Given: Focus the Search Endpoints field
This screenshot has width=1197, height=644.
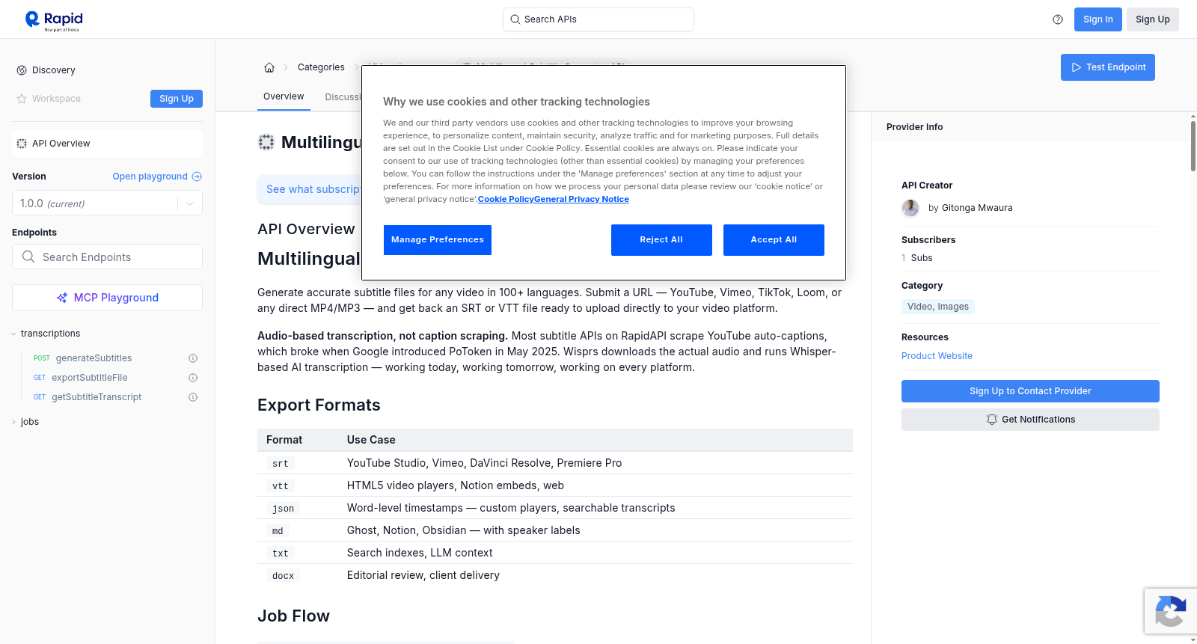Looking at the screenshot, I should pyautogui.click(x=107, y=257).
